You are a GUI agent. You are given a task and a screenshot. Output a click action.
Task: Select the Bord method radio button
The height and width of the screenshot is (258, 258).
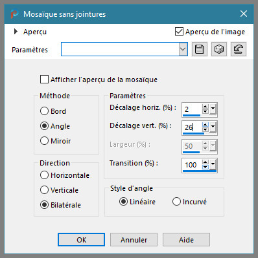(44, 111)
